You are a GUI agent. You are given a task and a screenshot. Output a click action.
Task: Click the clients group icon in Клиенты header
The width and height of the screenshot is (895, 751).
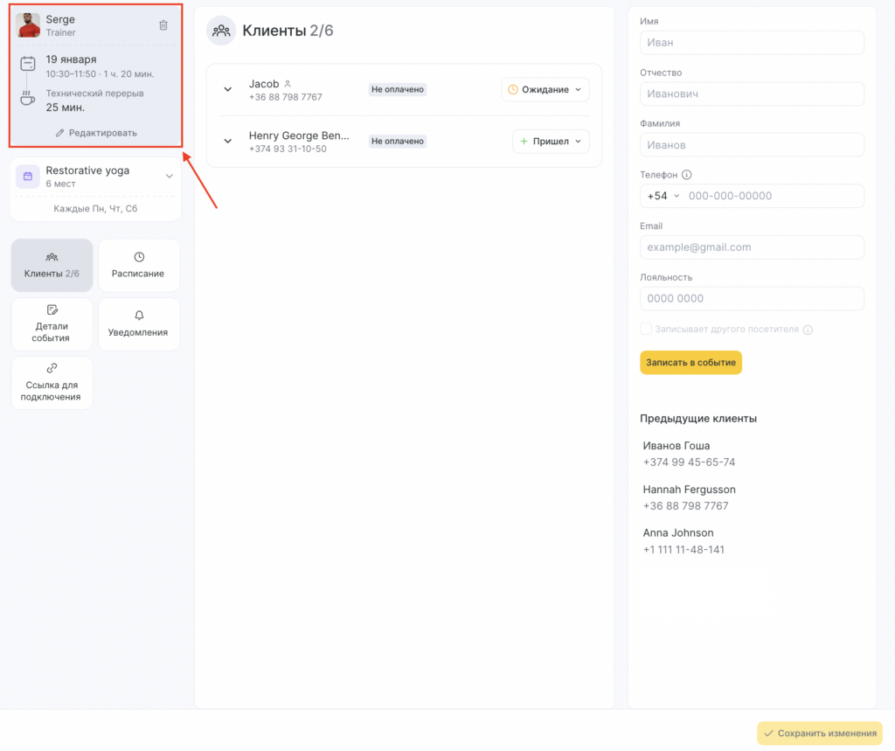pos(221,31)
